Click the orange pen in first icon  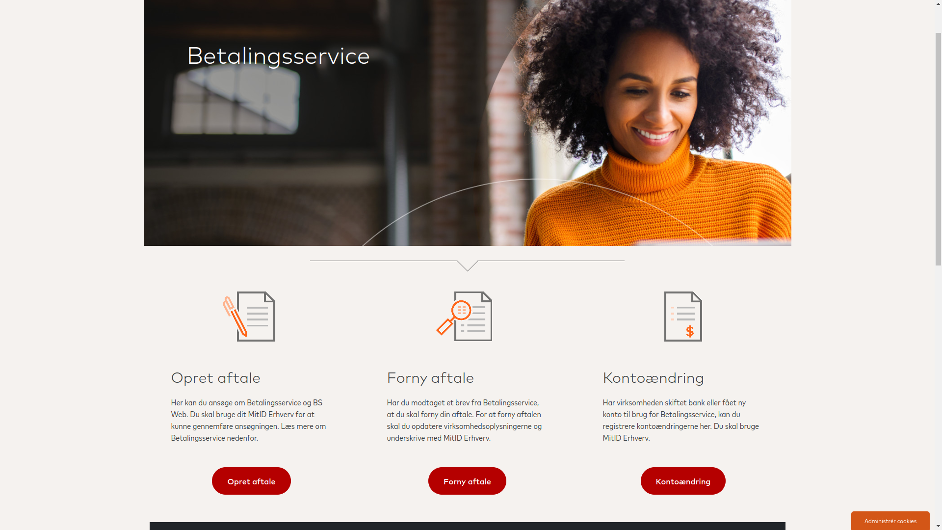click(x=235, y=317)
